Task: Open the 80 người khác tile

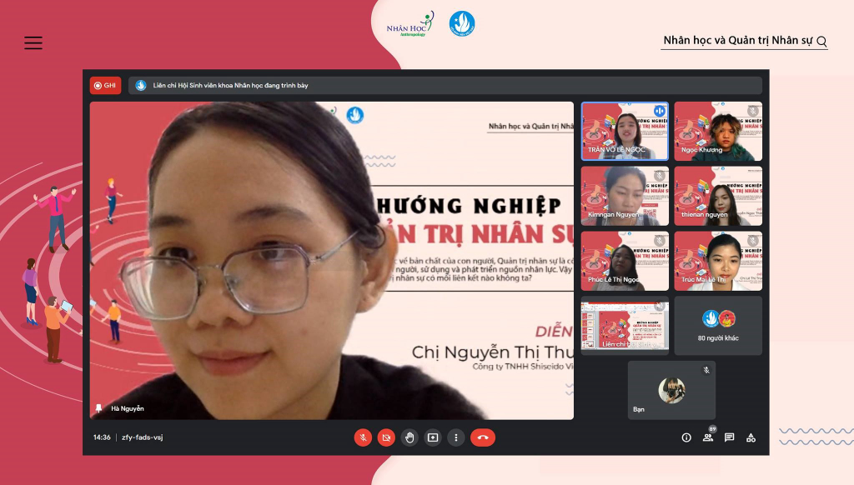Action: coord(718,326)
